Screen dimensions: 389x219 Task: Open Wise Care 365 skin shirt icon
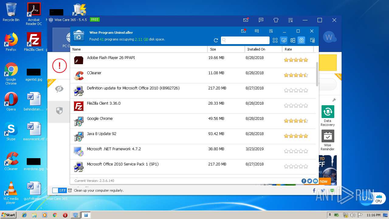(x=276, y=20)
